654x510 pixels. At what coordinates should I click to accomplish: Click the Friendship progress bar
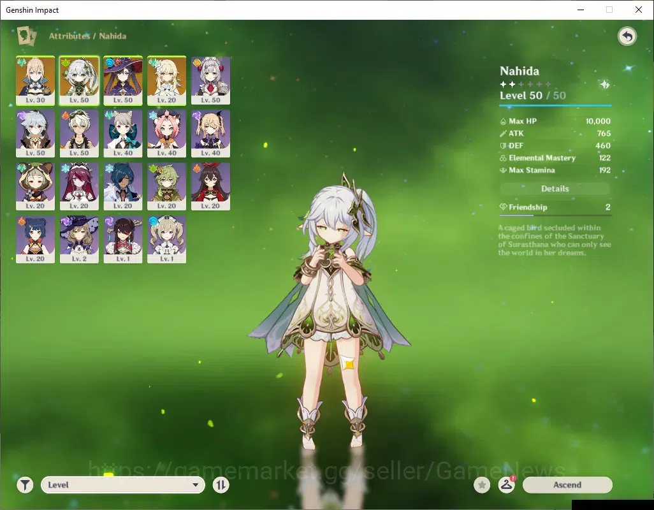coord(555,215)
